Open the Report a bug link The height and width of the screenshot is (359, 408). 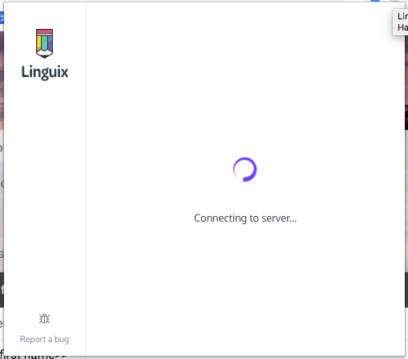click(44, 339)
